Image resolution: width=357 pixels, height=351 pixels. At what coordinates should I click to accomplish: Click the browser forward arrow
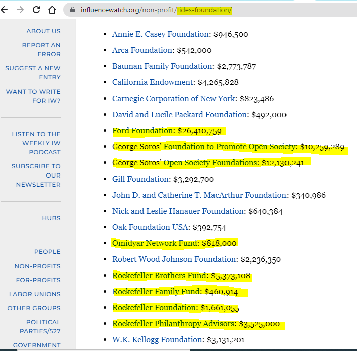(x=20, y=10)
